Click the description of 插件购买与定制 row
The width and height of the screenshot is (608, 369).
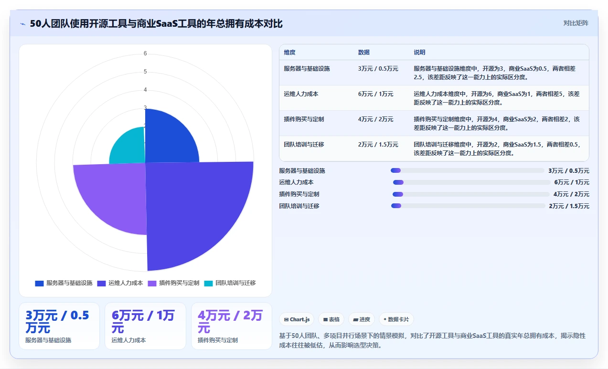497,123
